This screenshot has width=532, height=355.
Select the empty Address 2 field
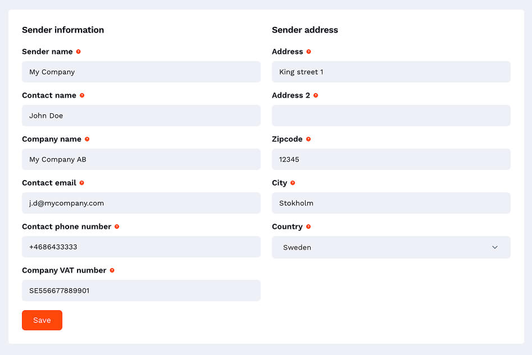click(x=391, y=116)
